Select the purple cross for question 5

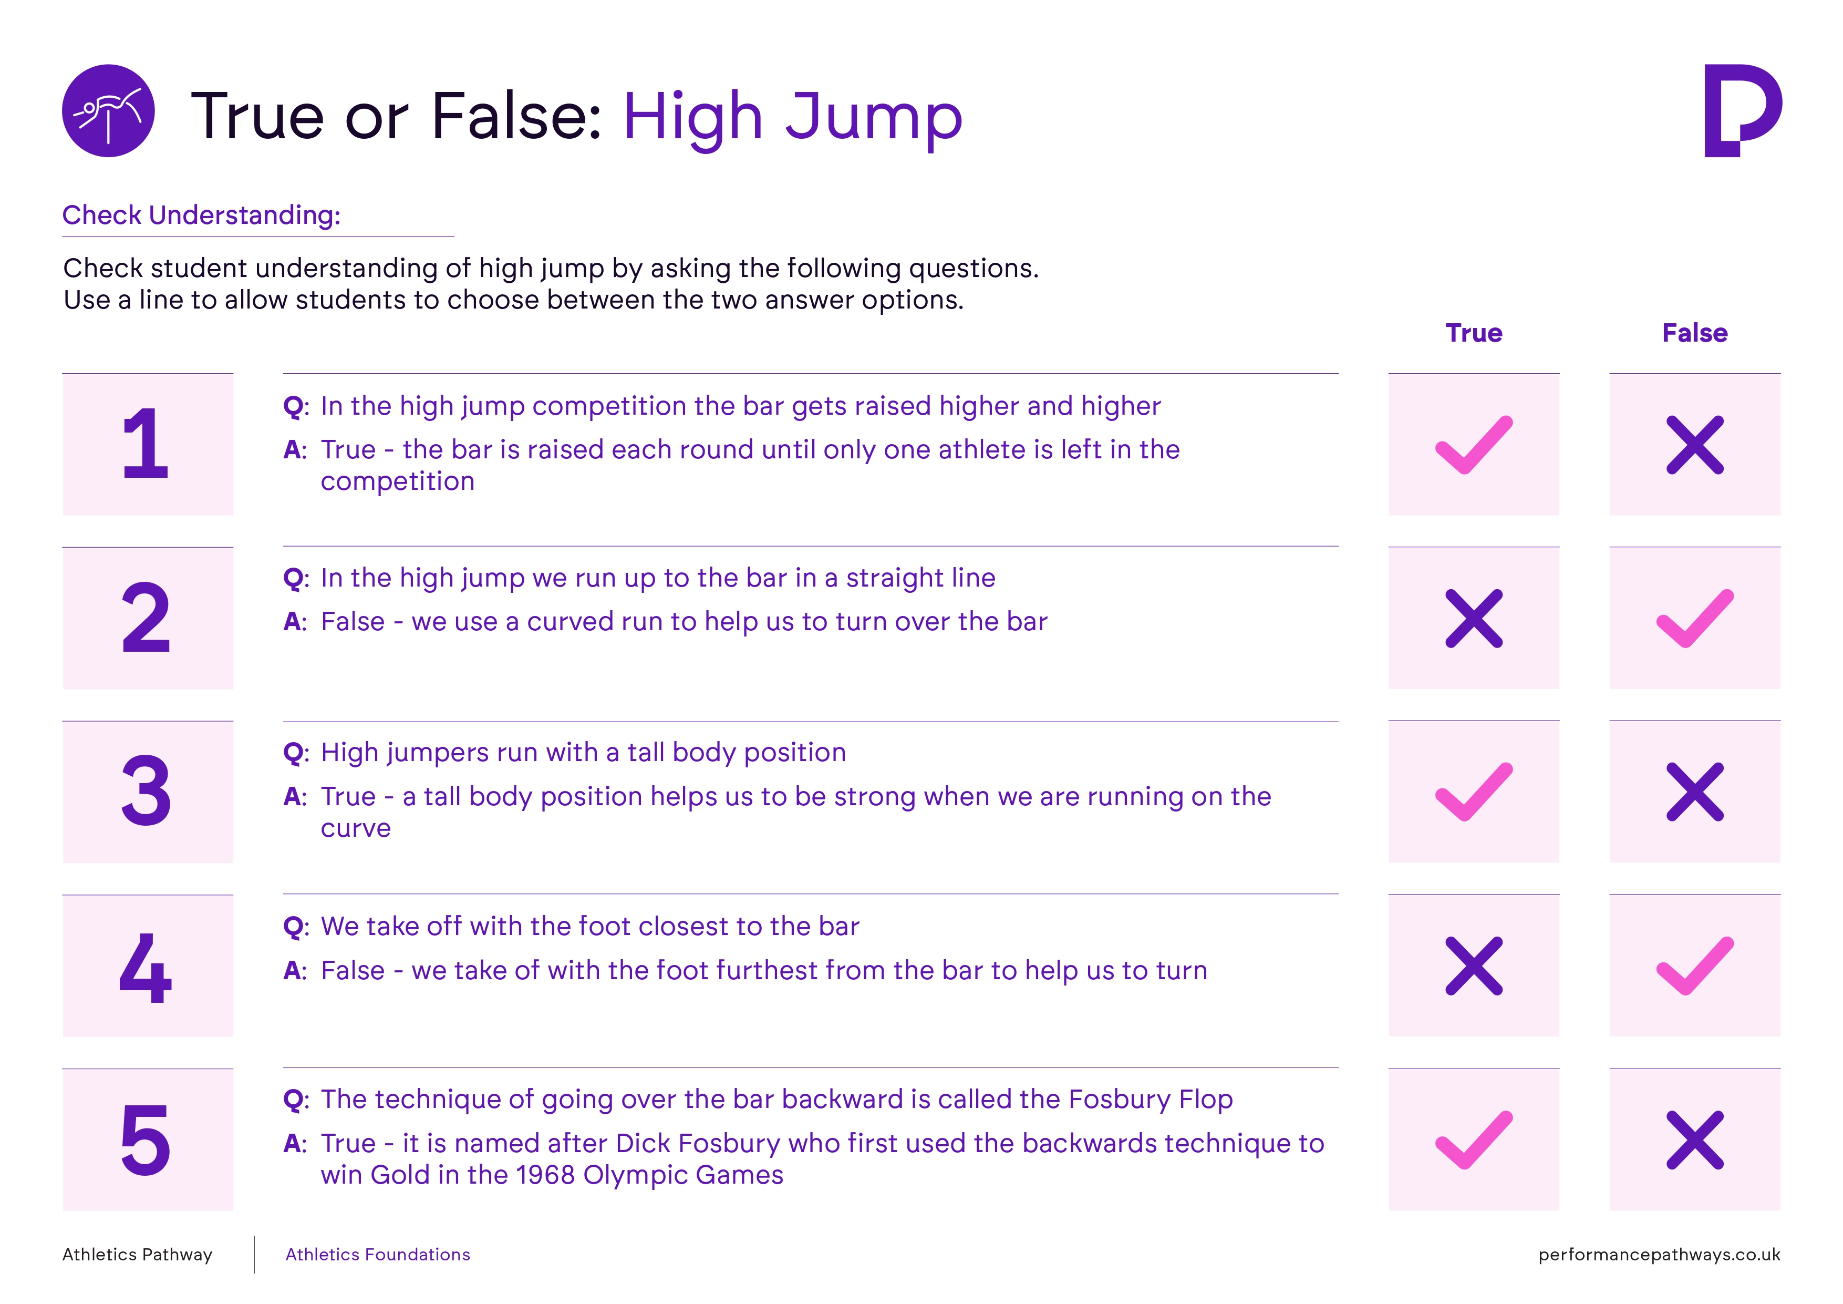[x=1694, y=1140]
